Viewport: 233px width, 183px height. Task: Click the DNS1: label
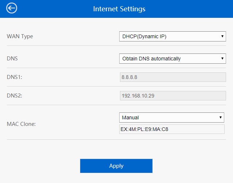tap(15, 77)
